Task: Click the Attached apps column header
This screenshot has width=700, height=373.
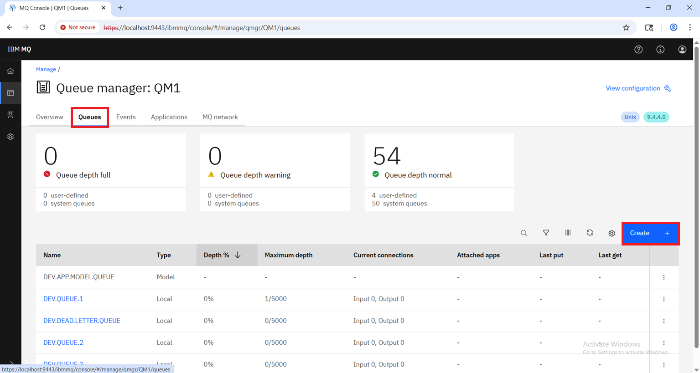Action: coord(478,255)
